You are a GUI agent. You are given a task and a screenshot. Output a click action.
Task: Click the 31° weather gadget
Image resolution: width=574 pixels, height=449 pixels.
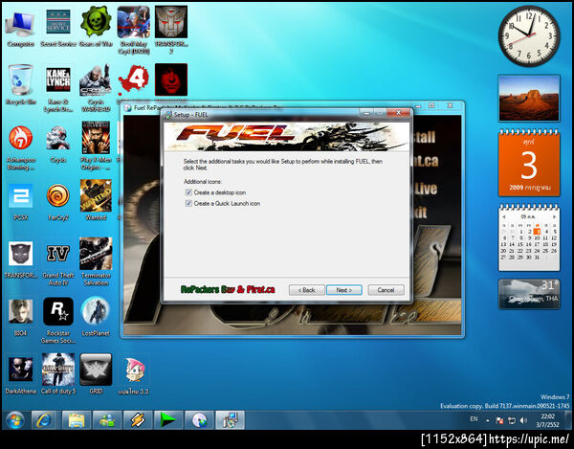point(529,294)
